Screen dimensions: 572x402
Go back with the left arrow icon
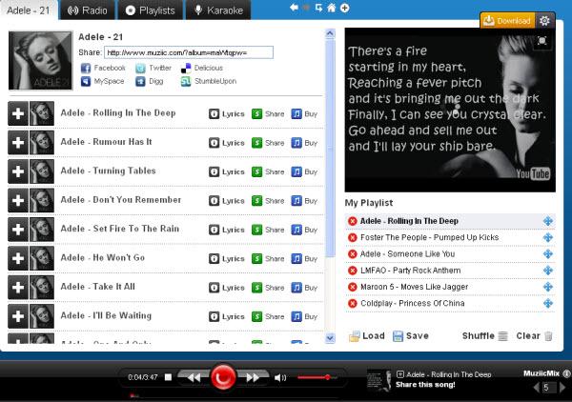294,8
